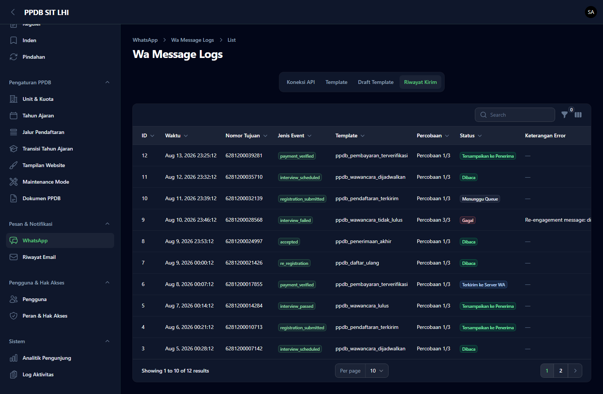The width and height of the screenshot is (603, 394).
Task: Click the accepted event badge
Action: pos(289,242)
